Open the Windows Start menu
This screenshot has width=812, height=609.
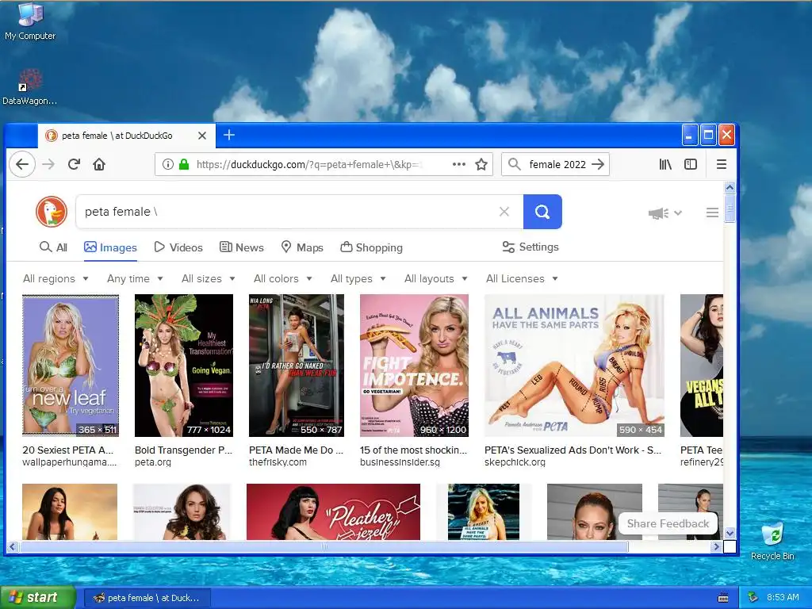coord(37,598)
